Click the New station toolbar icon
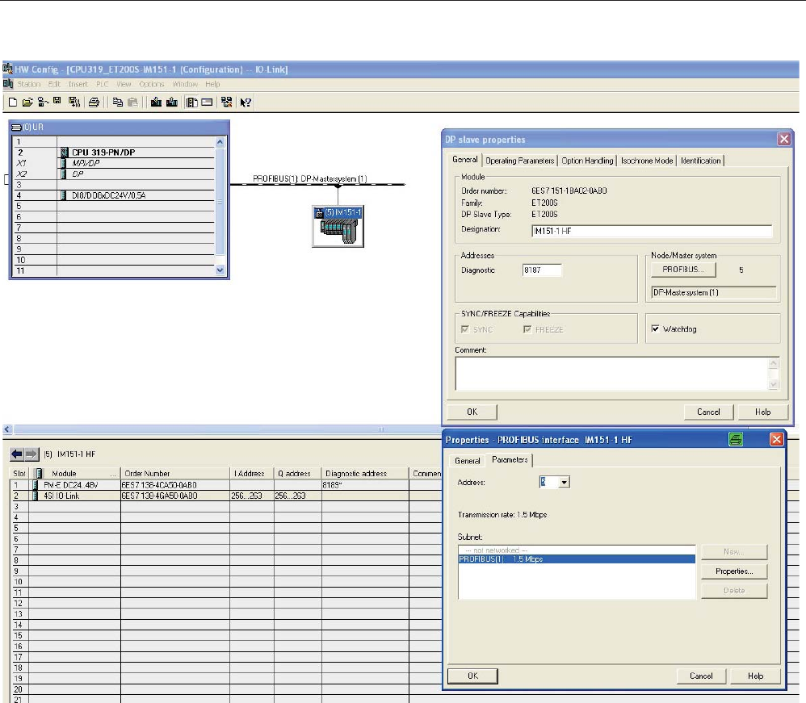Screen dimensions: 806x703 pyautogui.click(x=13, y=103)
